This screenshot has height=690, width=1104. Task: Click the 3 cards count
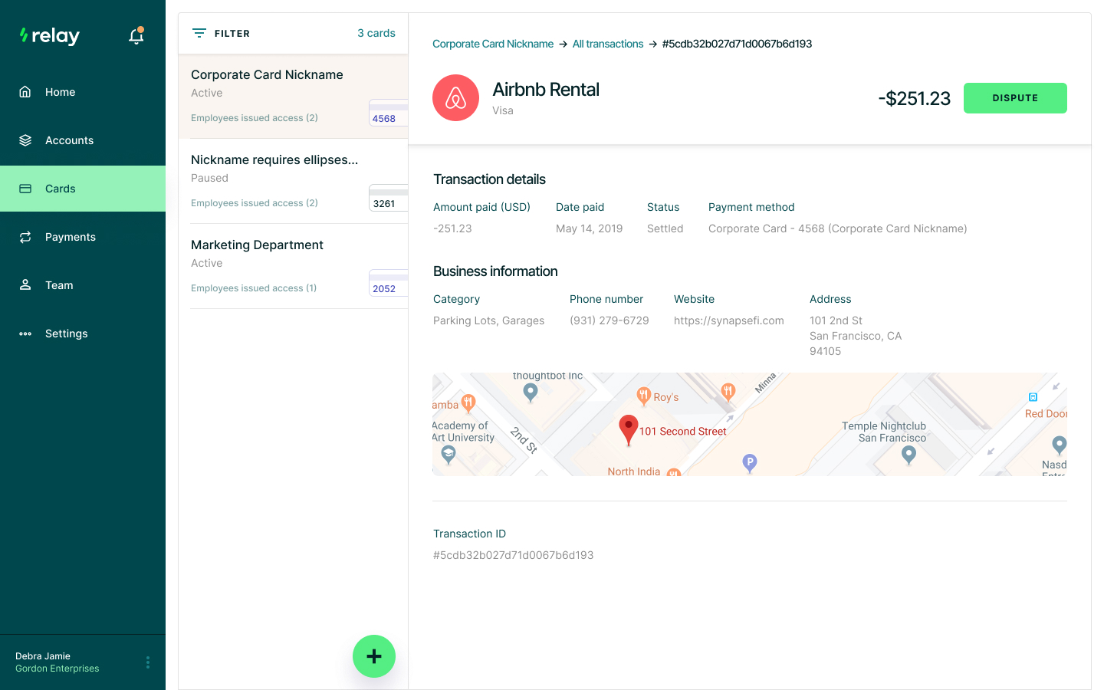[x=376, y=33]
